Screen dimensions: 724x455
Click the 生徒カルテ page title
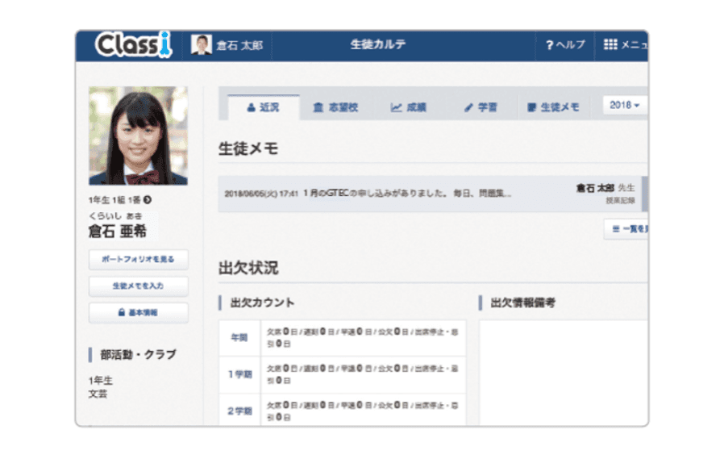pos(377,44)
